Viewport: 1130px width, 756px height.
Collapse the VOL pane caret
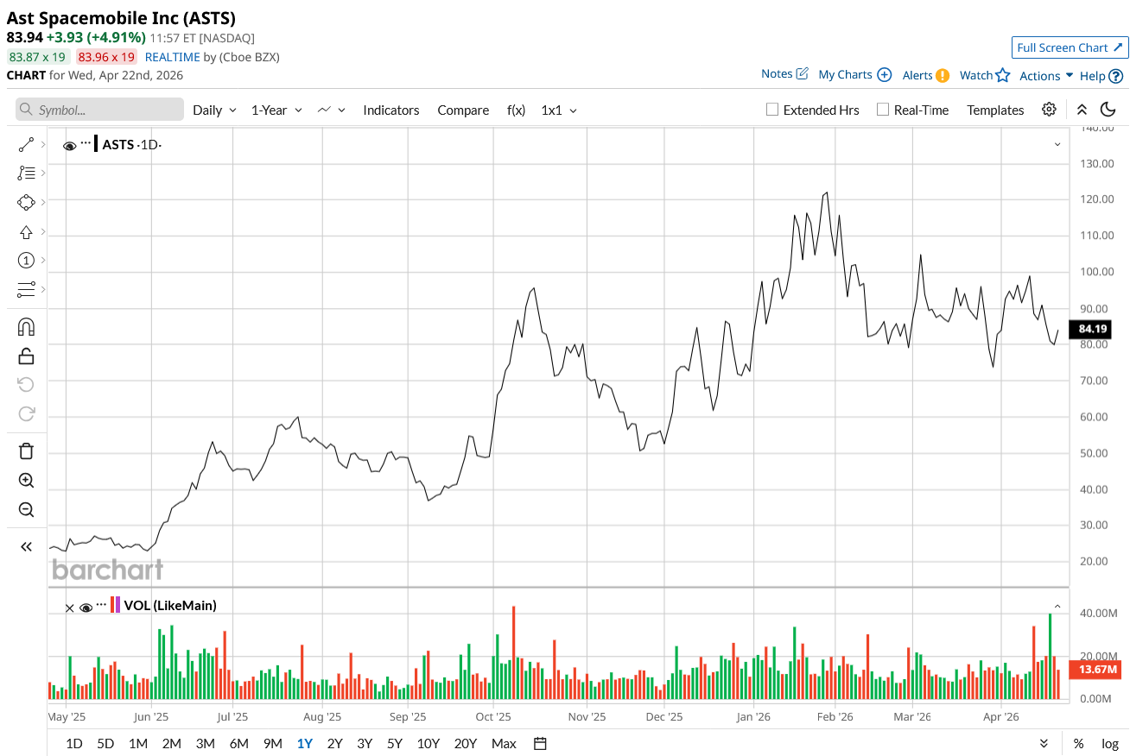coord(1057,607)
